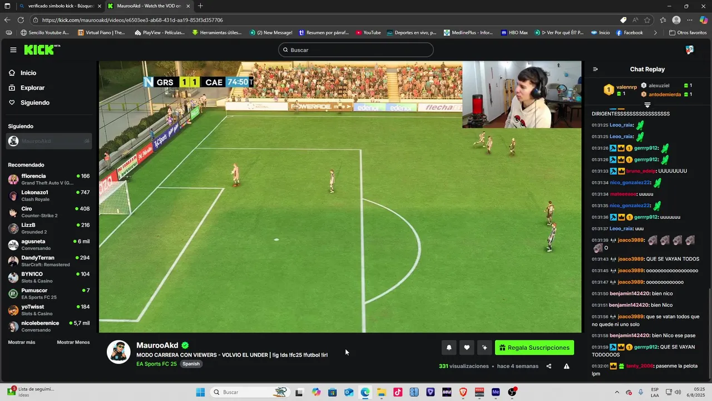712x401 pixels.
Task: Open the Siguiendo sidebar item
Action: (29, 102)
